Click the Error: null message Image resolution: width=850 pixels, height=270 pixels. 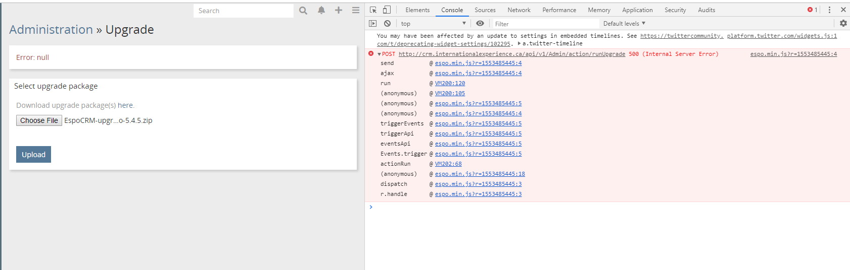point(32,57)
